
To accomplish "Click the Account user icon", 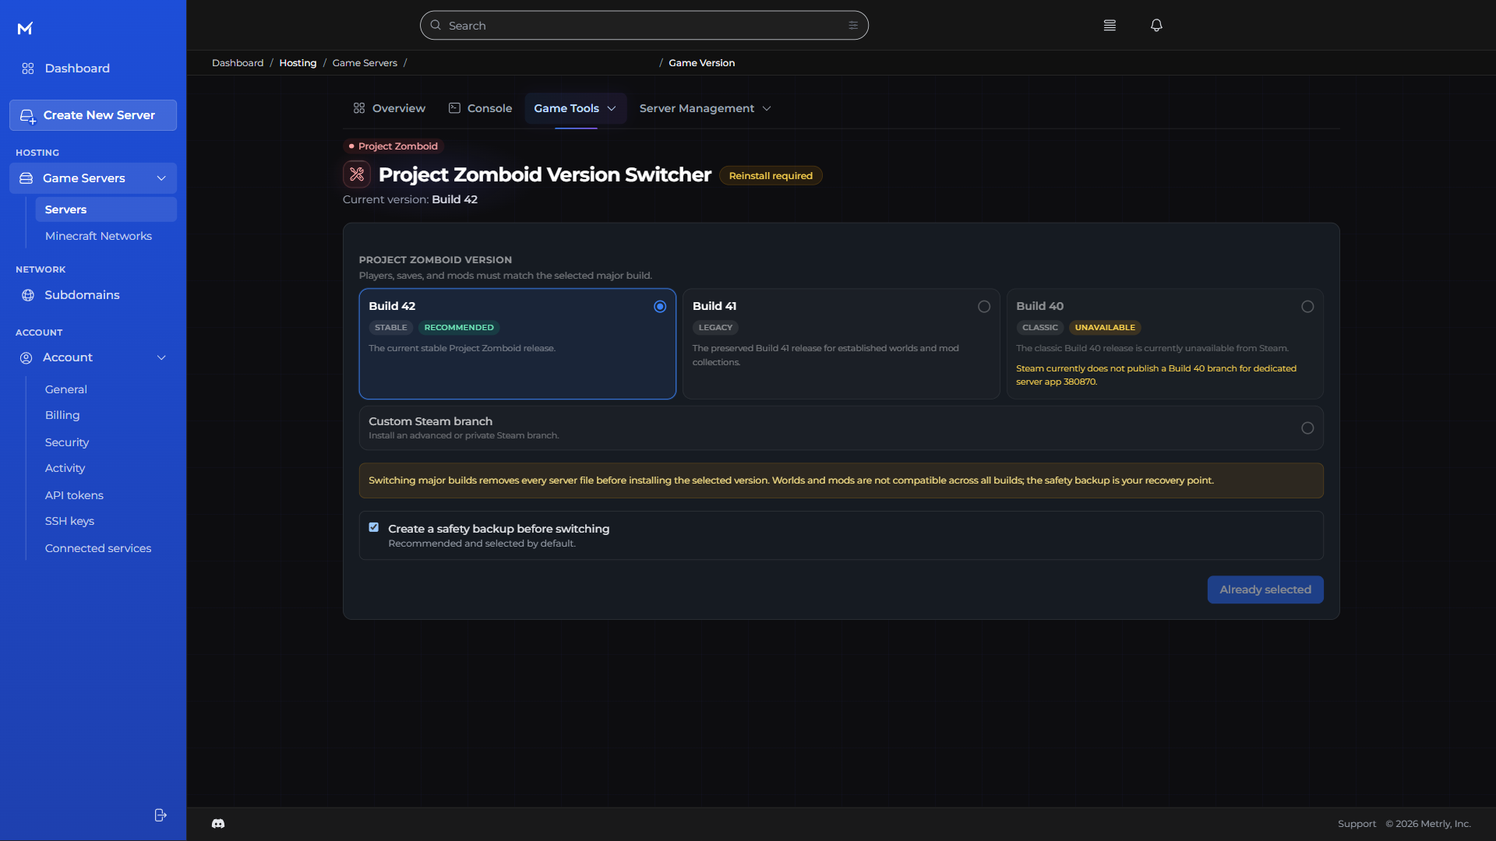I will 26,357.
